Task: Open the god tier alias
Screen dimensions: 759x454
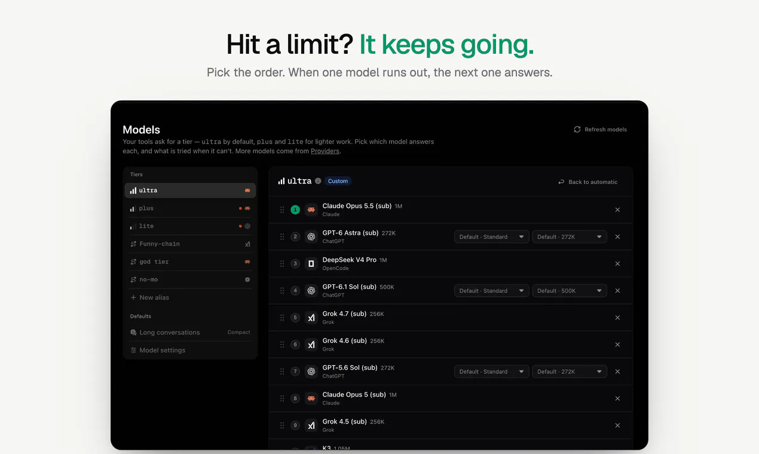Action: click(x=190, y=262)
